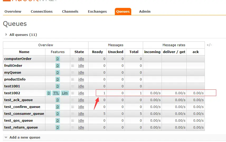
Task: Click the idle state of test1002
Action: 81,93
